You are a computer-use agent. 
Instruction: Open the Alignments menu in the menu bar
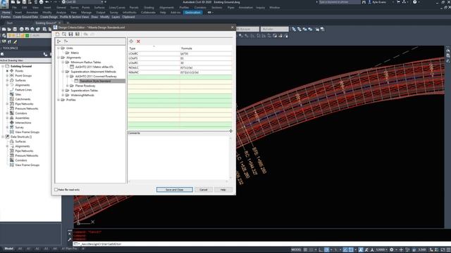166,8
